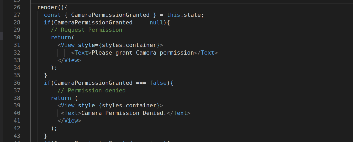Image resolution: width=353 pixels, height=142 pixels.
Task: Click the false keyword on line 36
Action: 158,83
